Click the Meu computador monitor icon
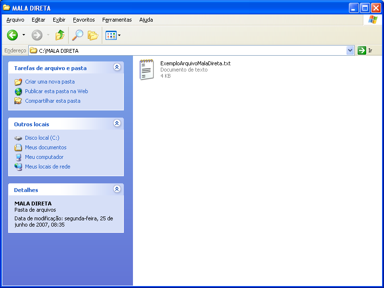This screenshot has height=288, width=384. (x=18, y=157)
